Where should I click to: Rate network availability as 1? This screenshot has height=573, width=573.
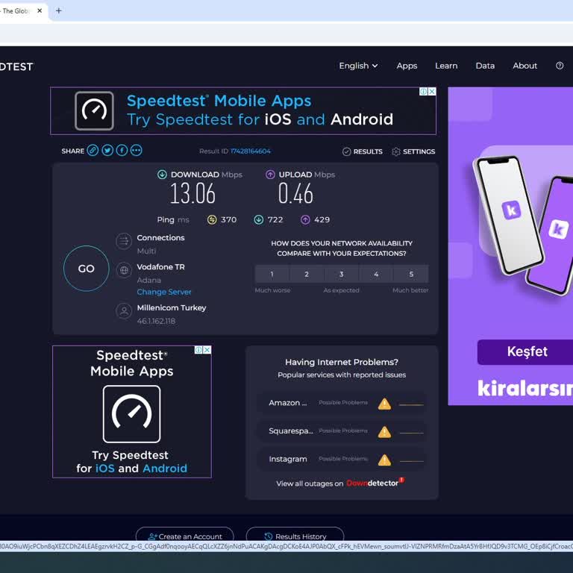[x=272, y=274]
